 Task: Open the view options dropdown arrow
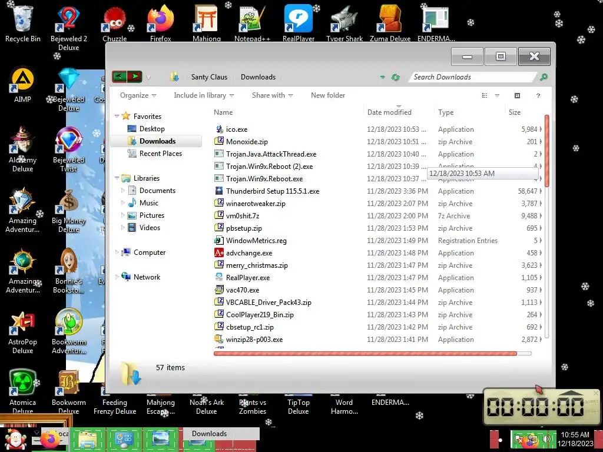(497, 95)
